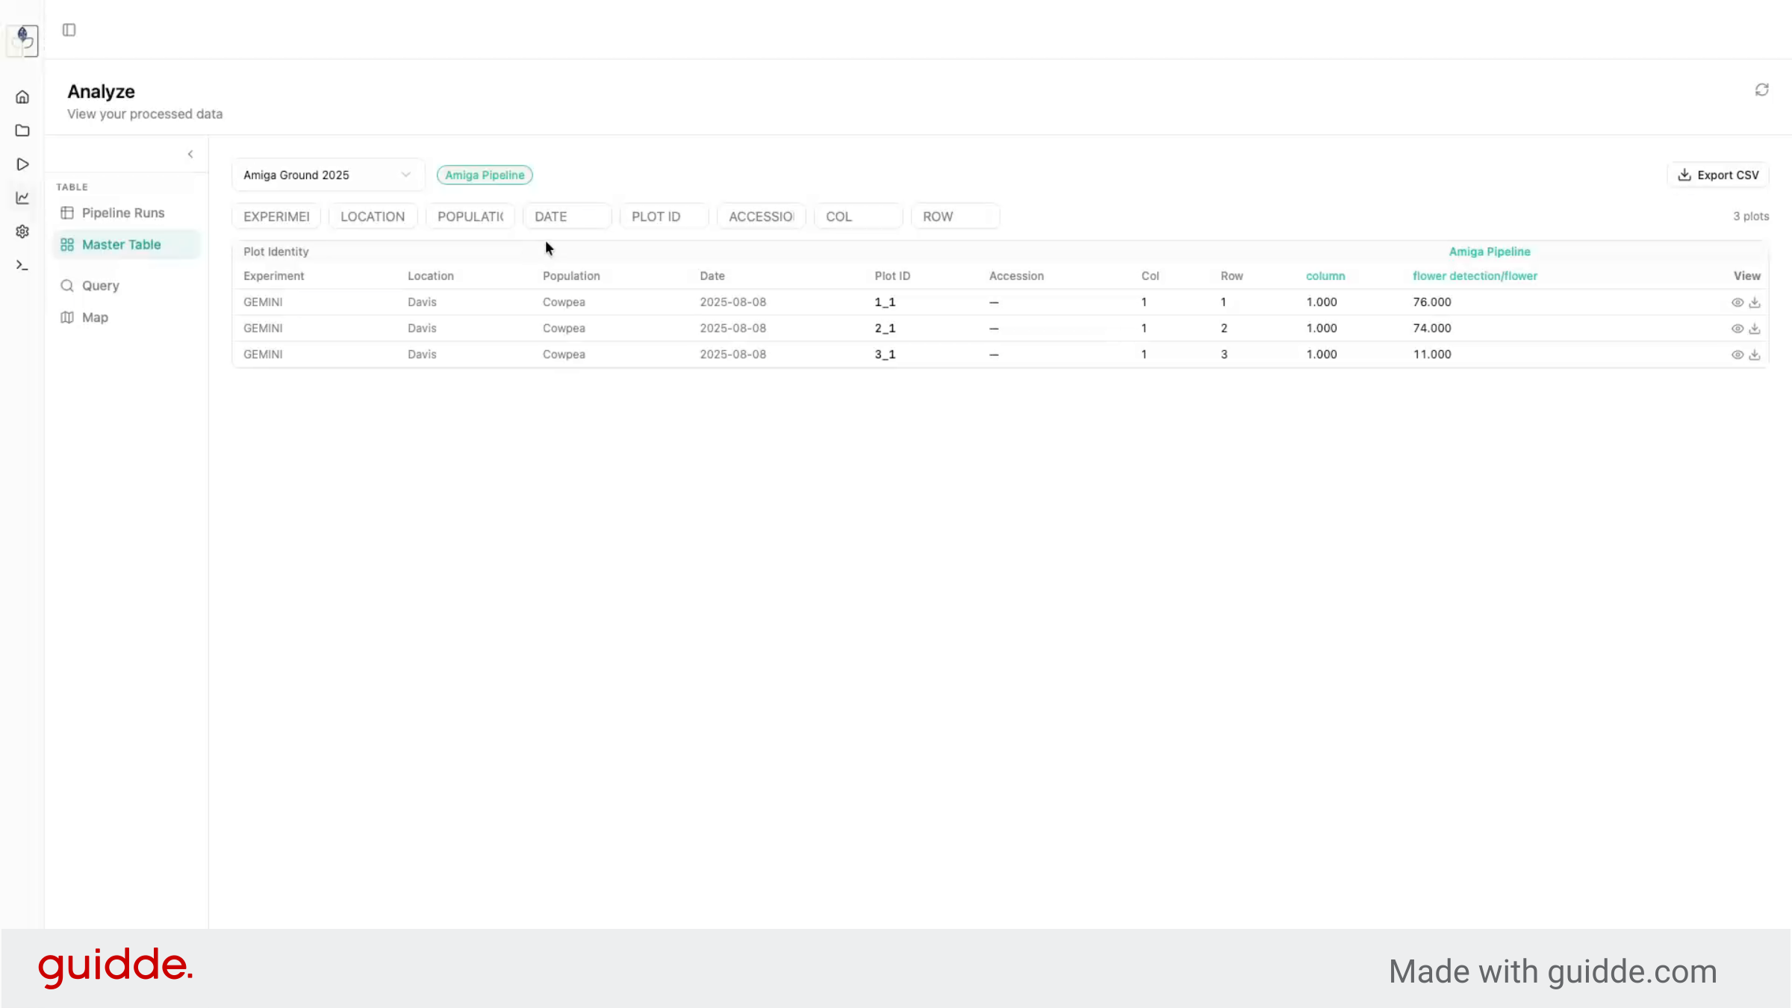The image size is (1792, 1008).
Task: Click the Row column header
Action: pos(1232,276)
